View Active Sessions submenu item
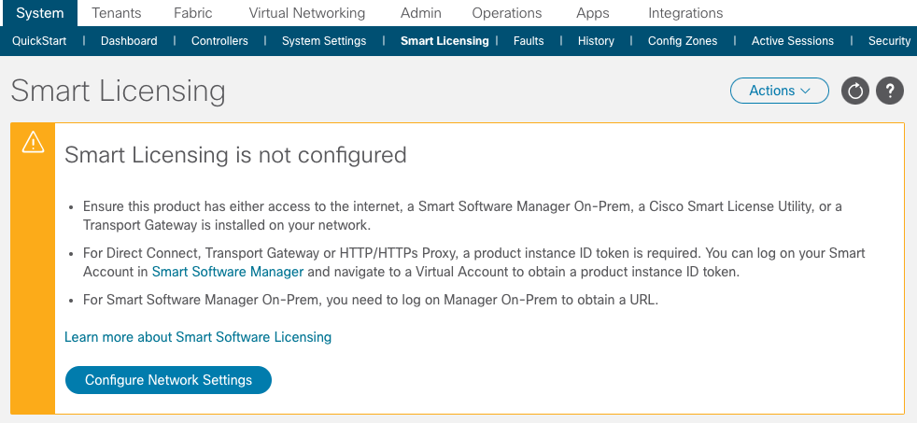Viewport: 917px width, 423px height. click(793, 41)
